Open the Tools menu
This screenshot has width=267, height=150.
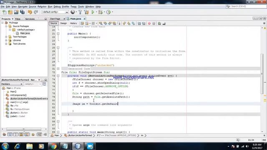tap(81, 7)
